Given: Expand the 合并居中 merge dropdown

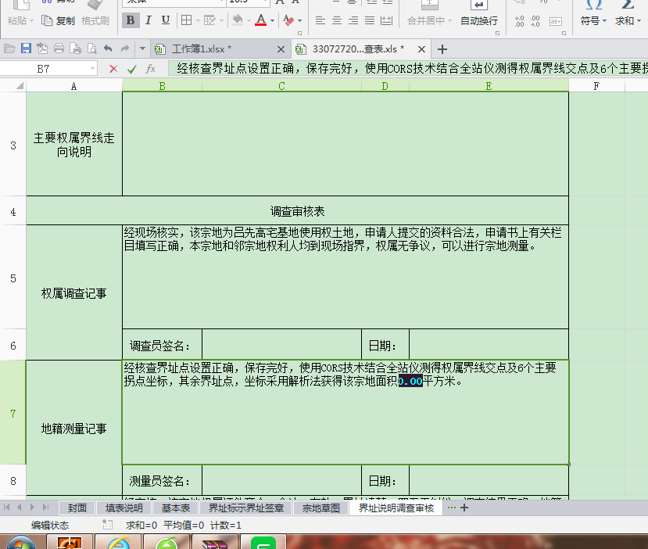Looking at the screenshot, I should tap(449, 20).
